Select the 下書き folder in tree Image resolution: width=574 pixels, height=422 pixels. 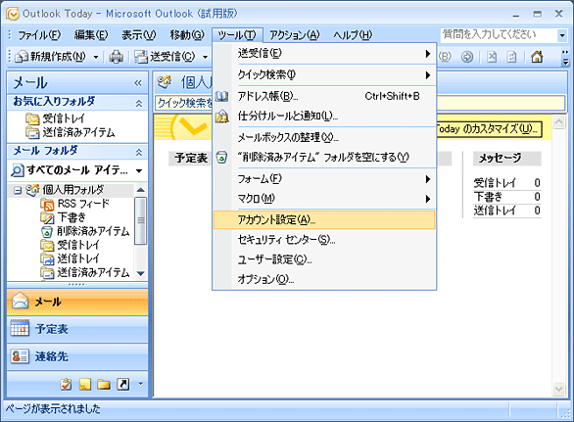point(63,217)
